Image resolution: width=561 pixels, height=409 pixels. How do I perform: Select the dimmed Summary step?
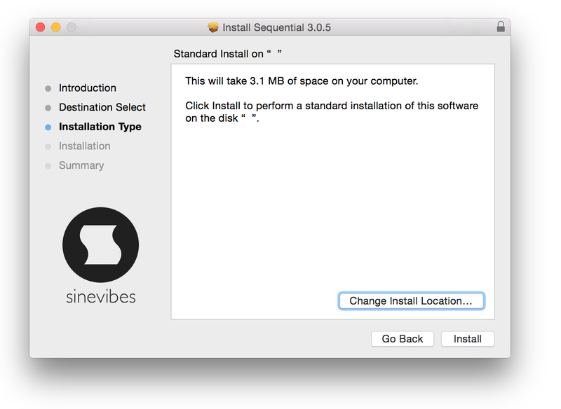(x=81, y=165)
